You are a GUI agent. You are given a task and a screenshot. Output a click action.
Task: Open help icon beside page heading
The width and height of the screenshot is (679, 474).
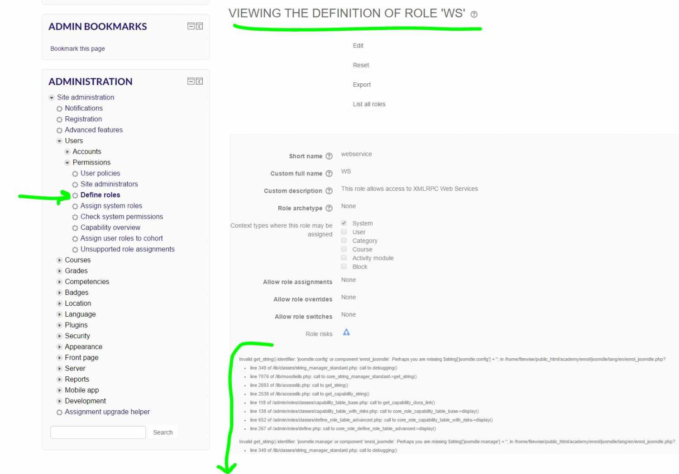click(474, 14)
